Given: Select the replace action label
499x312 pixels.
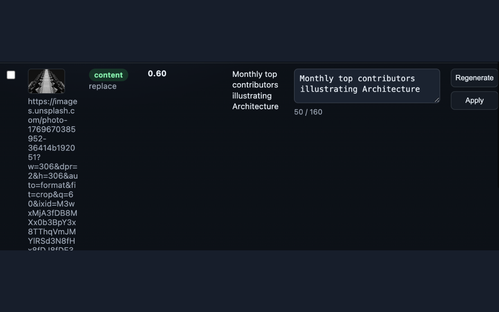Looking at the screenshot, I should (x=103, y=86).
